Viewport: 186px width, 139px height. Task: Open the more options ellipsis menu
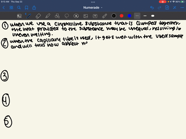coord(182,8)
